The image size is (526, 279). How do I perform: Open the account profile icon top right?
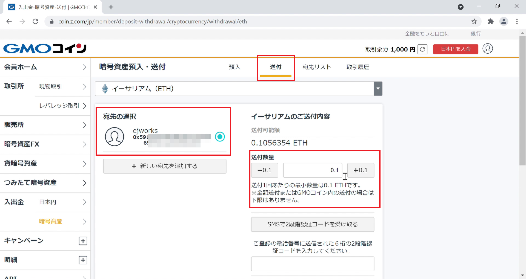(x=488, y=49)
